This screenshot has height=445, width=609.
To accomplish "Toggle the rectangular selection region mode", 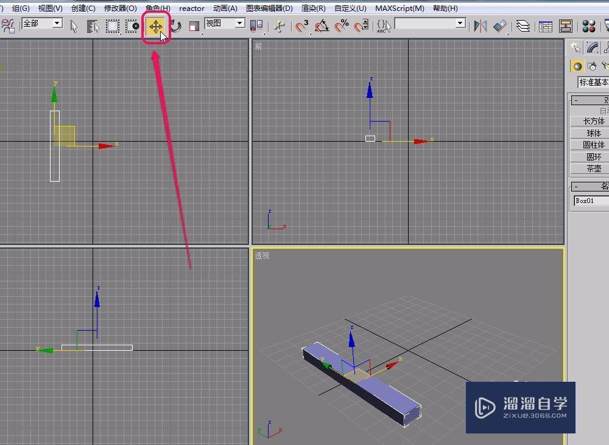I will click(x=113, y=26).
